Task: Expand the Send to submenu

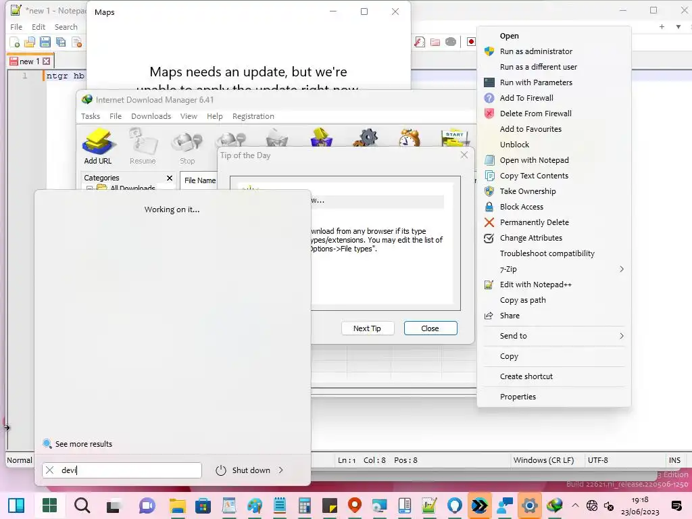Action: click(622, 336)
